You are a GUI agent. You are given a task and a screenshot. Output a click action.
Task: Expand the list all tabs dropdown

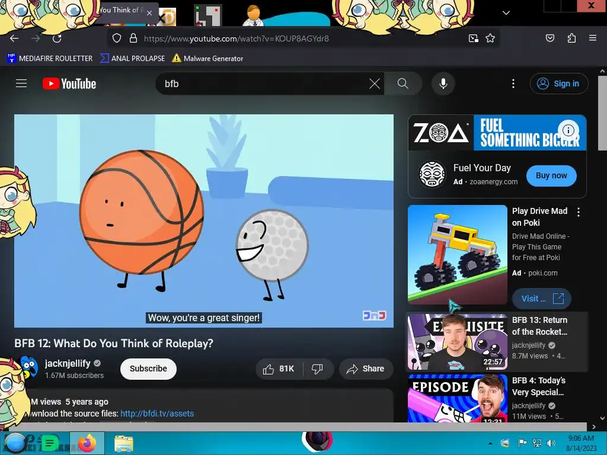point(506,13)
